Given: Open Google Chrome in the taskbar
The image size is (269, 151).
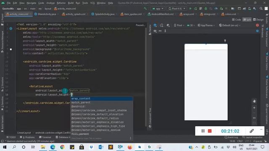Looking at the screenshot, I should (62, 147).
